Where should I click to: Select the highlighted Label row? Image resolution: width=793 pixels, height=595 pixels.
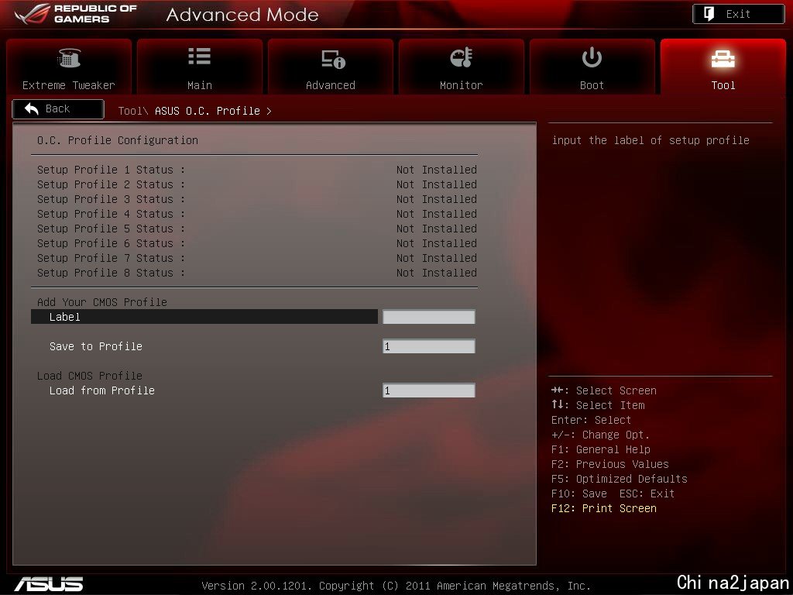tap(204, 317)
